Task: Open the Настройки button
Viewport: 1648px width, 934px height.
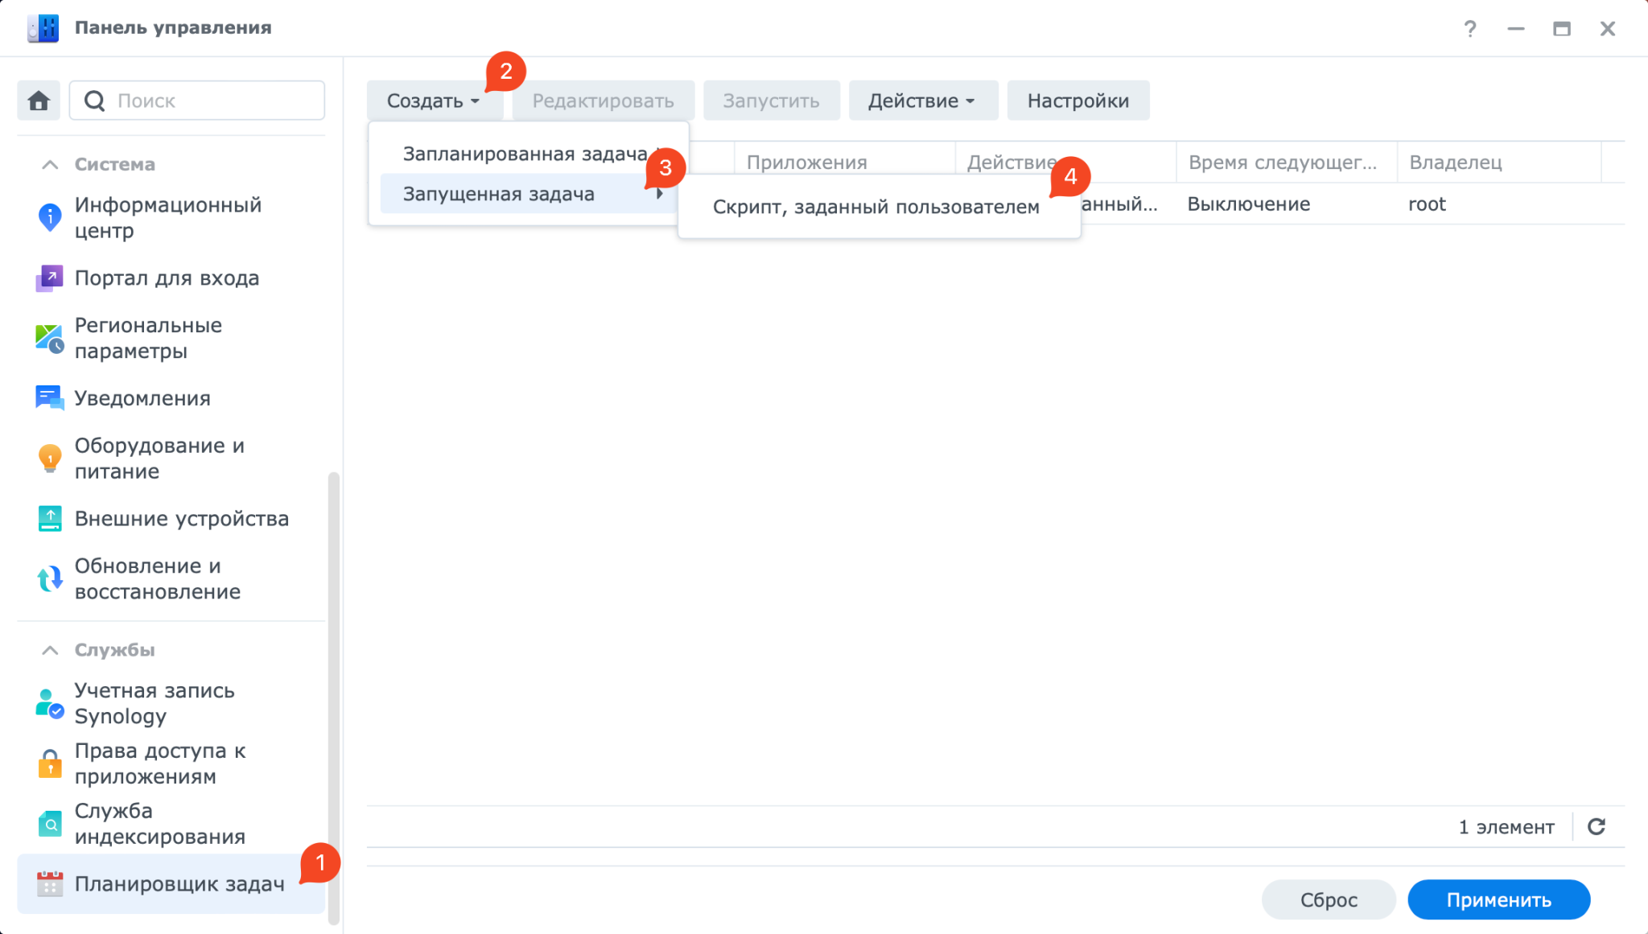Action: (1078, 101)
